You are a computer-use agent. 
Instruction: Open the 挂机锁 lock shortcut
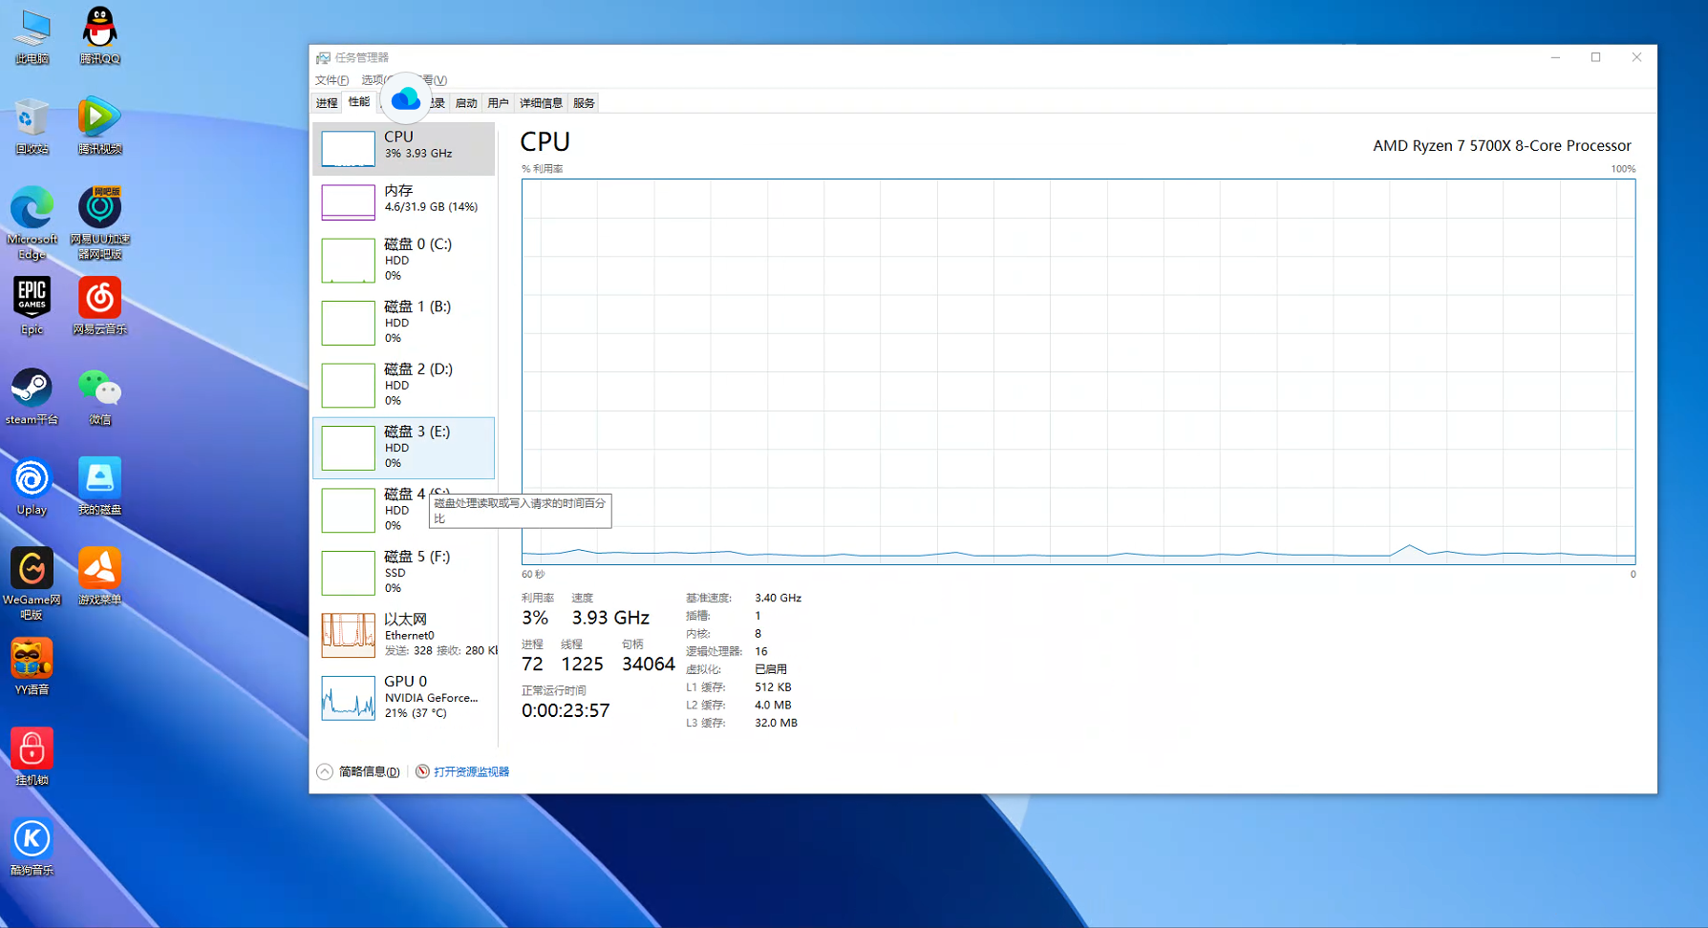point(32,756)
